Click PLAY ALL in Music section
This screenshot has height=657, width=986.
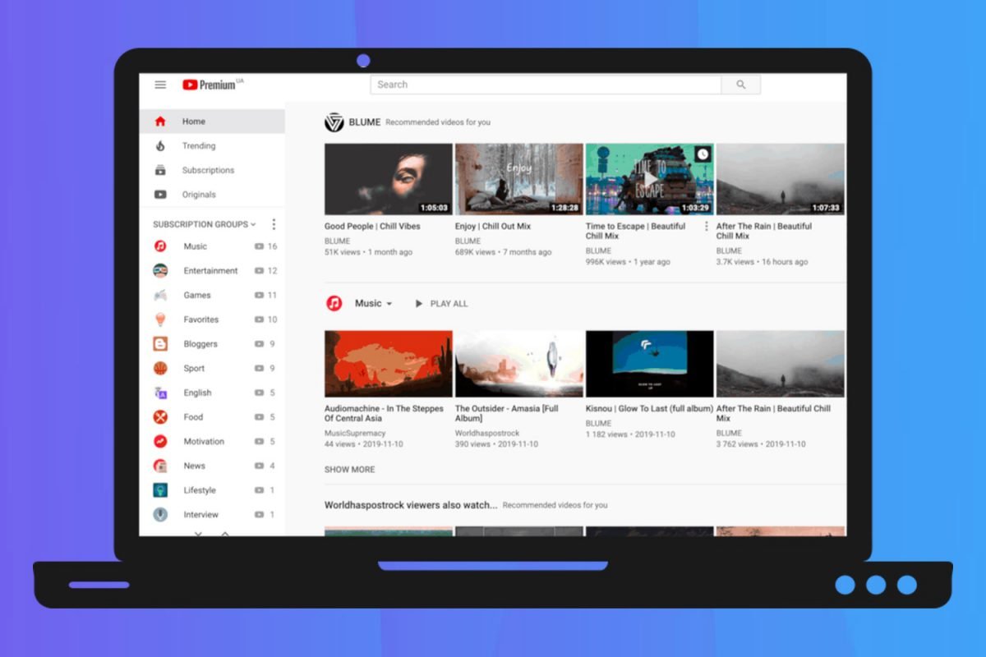point(441,304)
